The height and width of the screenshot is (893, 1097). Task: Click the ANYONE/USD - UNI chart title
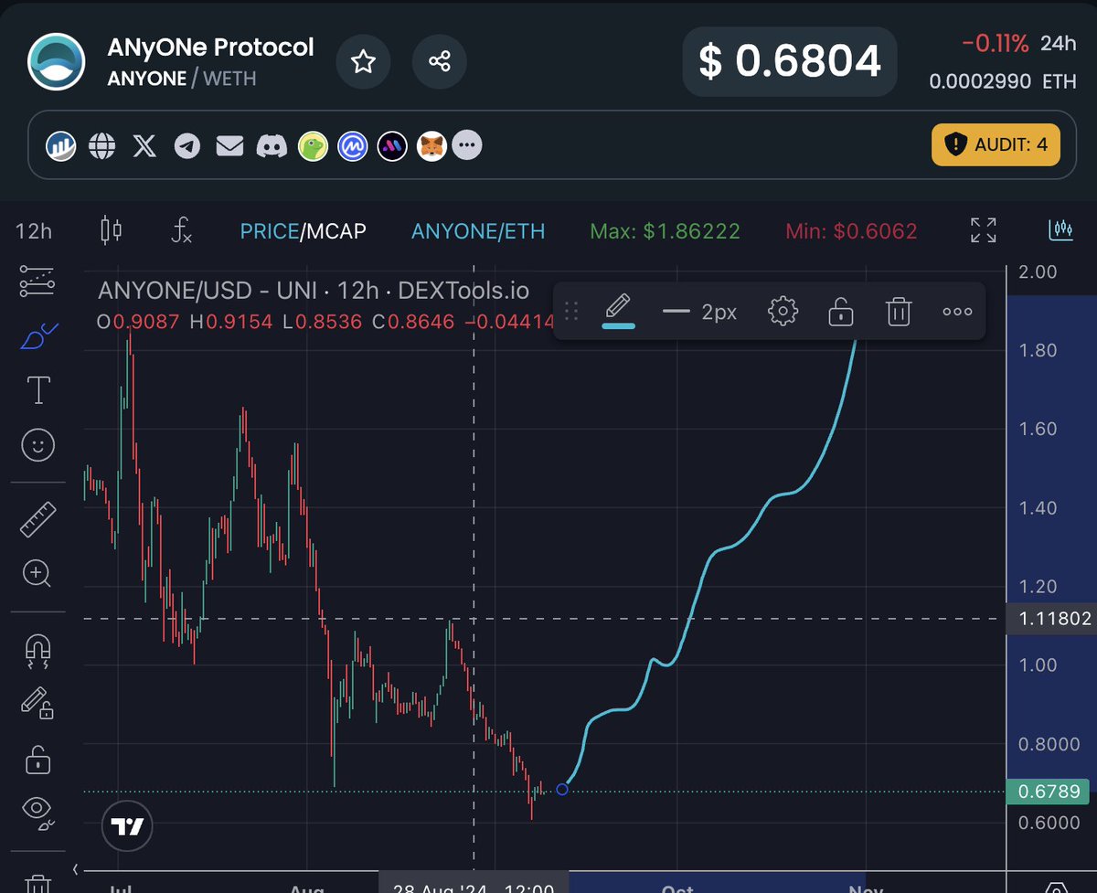[x=313, y=292]
